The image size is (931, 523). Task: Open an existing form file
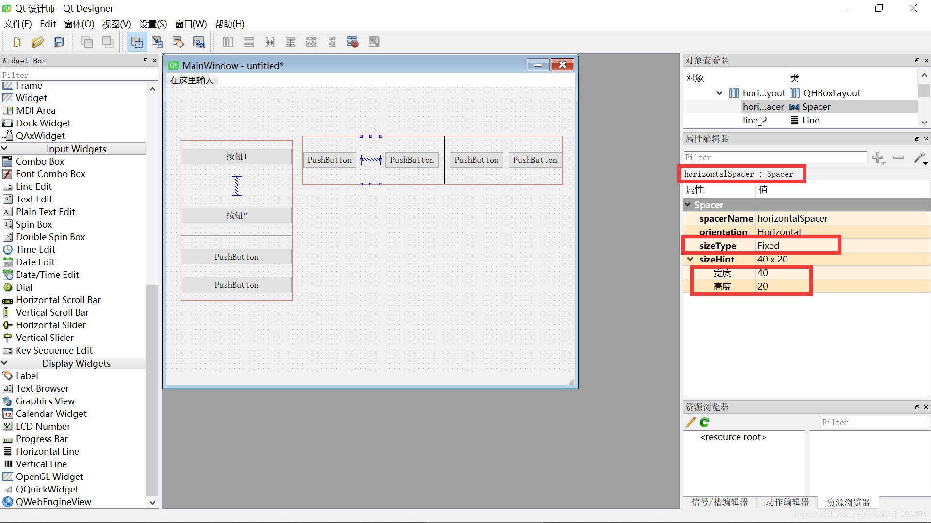click(38, 42)
